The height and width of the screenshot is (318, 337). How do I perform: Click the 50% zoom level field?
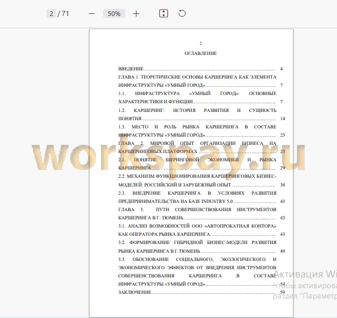click(114, 13)
